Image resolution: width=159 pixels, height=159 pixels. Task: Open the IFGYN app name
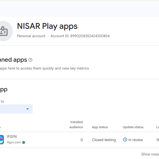click(x=12, y=136)
